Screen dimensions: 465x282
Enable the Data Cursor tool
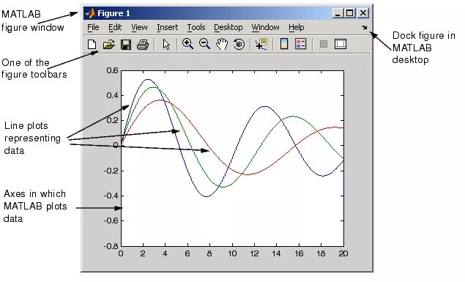pyautogui.click(x=261, y=44)
